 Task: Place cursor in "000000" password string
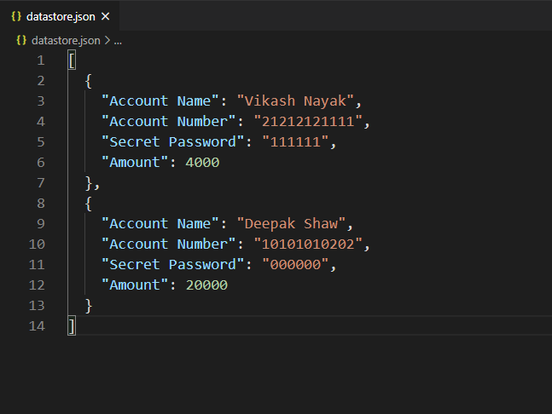pos(295,265)
